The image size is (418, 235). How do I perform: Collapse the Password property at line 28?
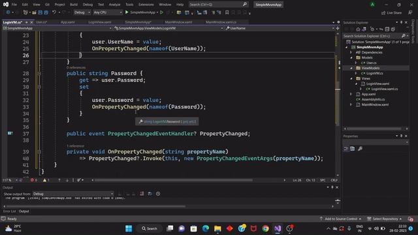click(39, 73)
